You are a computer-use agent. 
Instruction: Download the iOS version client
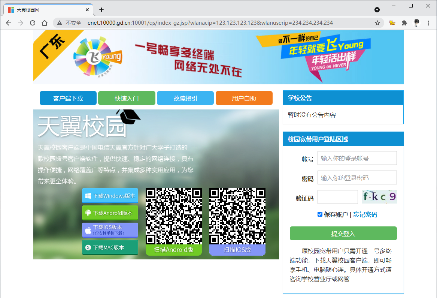point(110,230)
